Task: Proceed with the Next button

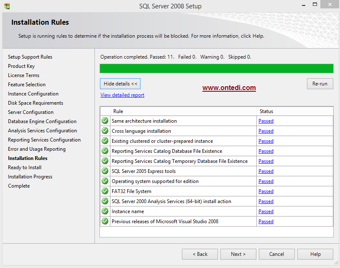Action: pos(238,254)
